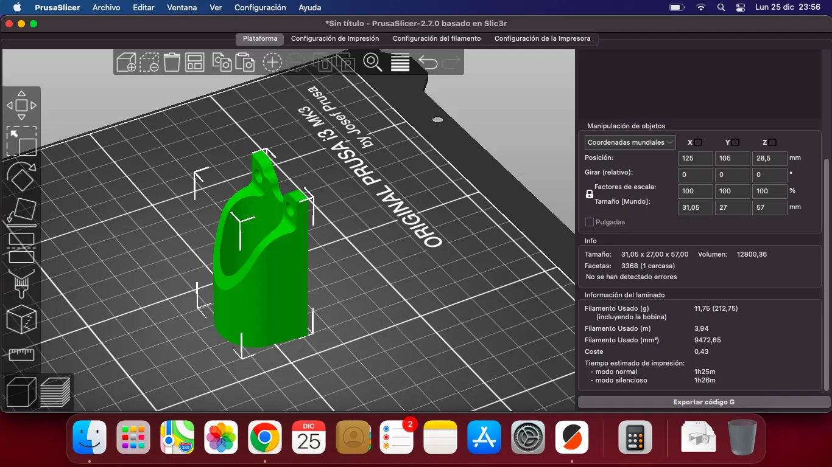
Task: Select the Move tool in left toolbar
Action: [21, 105]
